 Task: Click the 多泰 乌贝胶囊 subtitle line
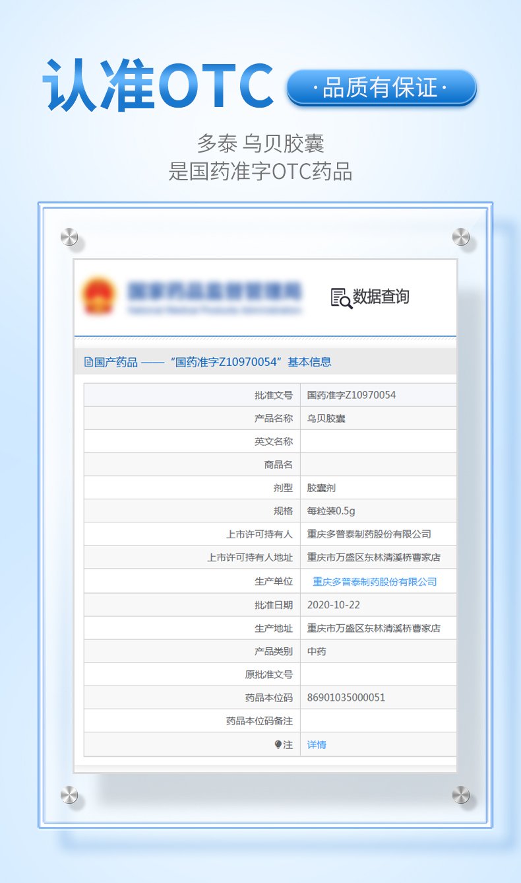click(x=260, y=143)
